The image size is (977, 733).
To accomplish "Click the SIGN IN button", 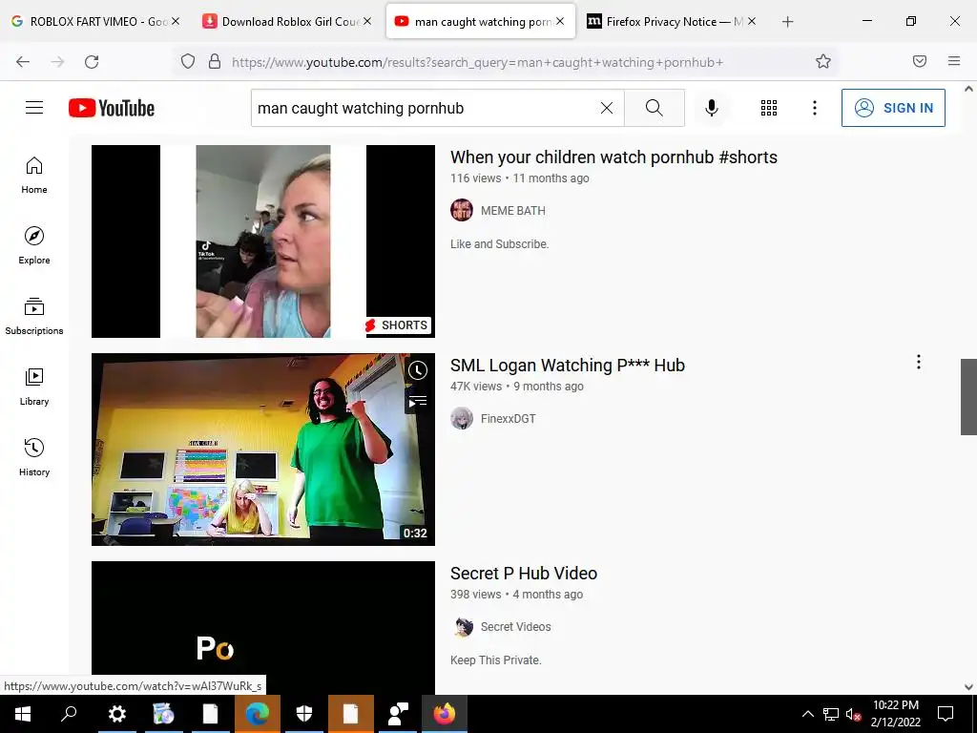I will click(x=893, y=108).
